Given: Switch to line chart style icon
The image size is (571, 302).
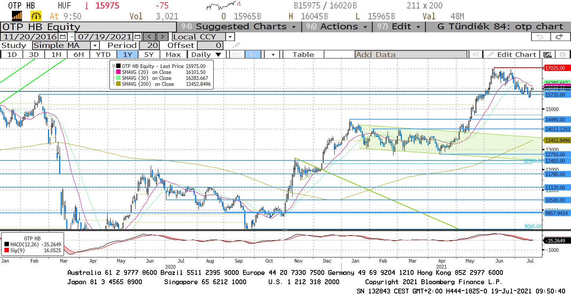Looking at the screenshot, I should tap(237, 55).
